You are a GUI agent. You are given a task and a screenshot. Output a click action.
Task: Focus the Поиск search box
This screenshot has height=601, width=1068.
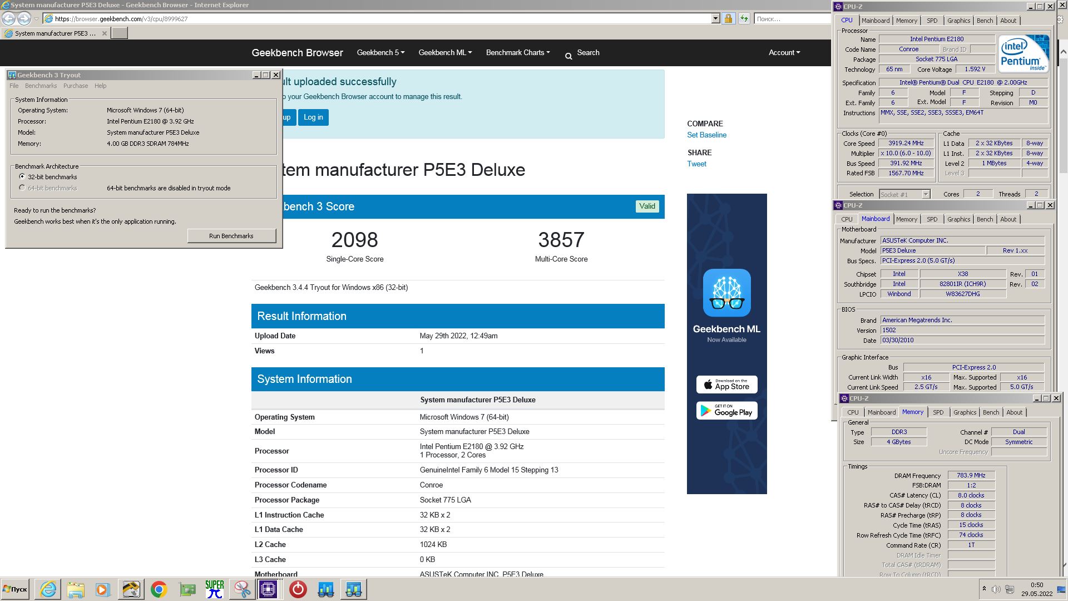(x=792, y=19)
